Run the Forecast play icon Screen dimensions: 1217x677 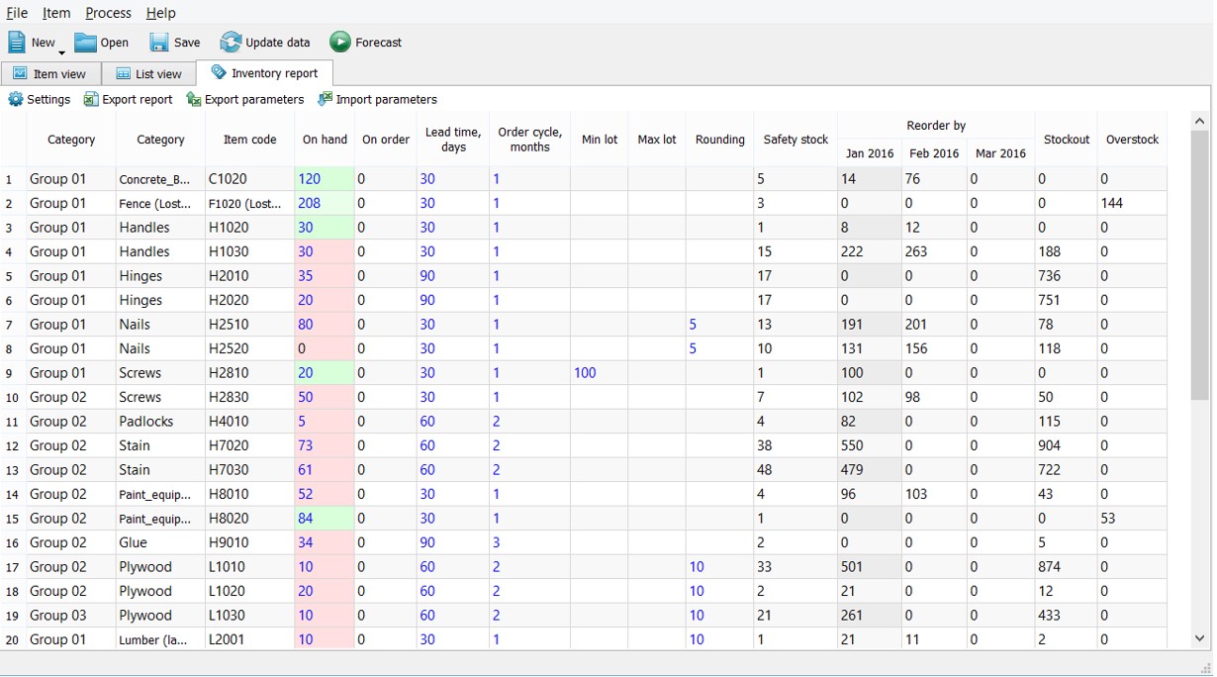pos(340,43)
